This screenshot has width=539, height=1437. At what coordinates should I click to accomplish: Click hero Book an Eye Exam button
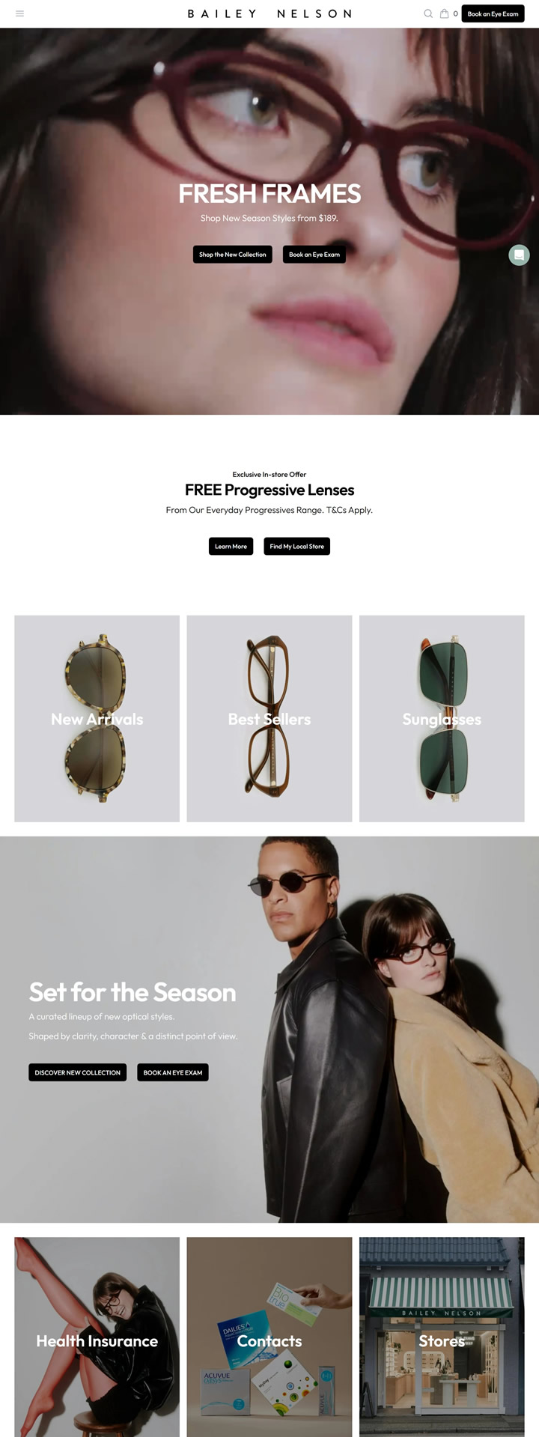click(x=314, y=255)
